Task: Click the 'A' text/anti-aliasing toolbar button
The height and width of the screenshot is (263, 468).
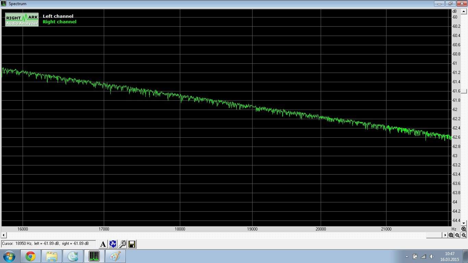Action: (103, 244)
